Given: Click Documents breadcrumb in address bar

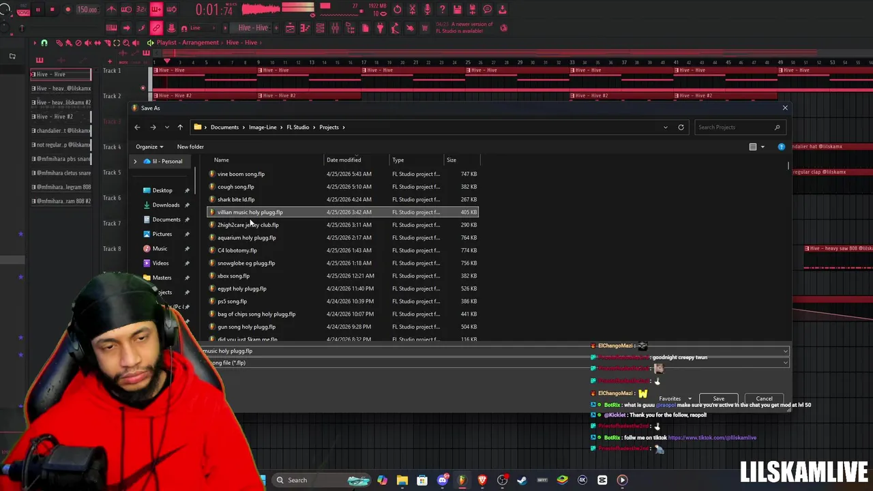Looking at the screenshot, I should tap(224, 127).
